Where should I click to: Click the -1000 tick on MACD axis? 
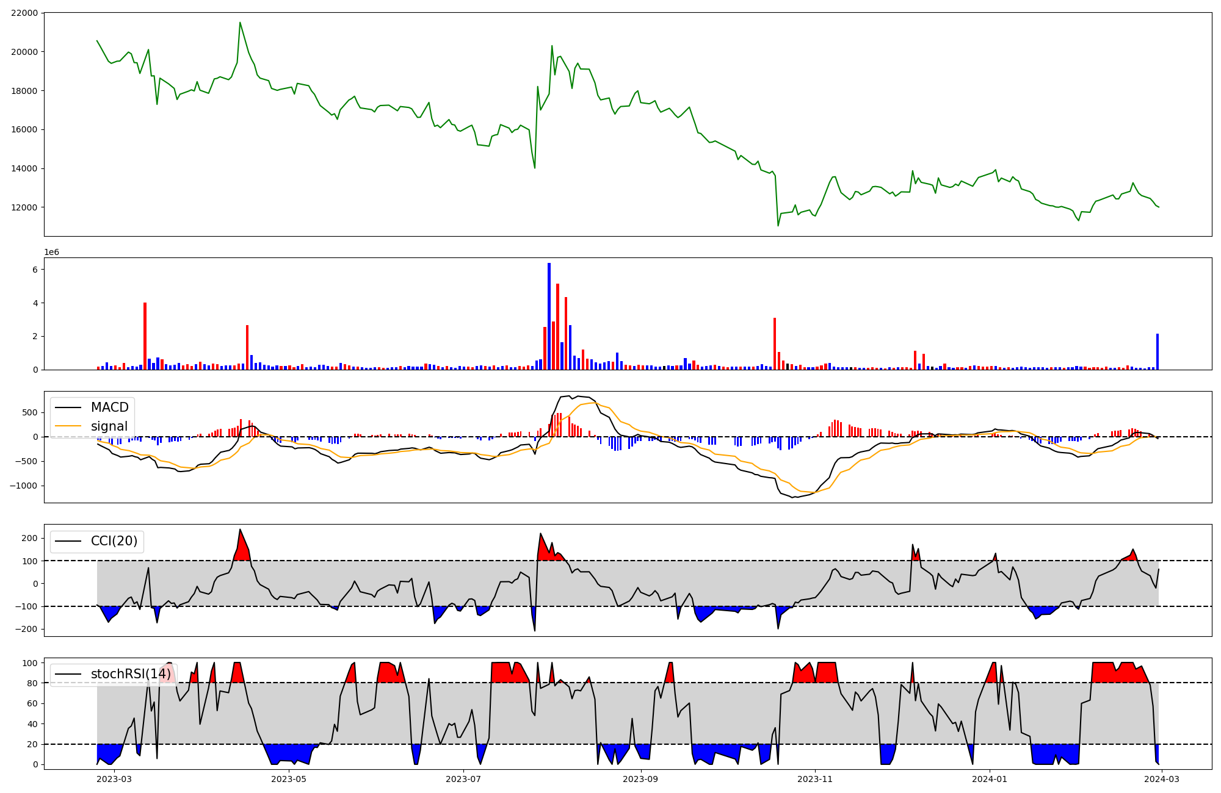(x=24, y=486)
